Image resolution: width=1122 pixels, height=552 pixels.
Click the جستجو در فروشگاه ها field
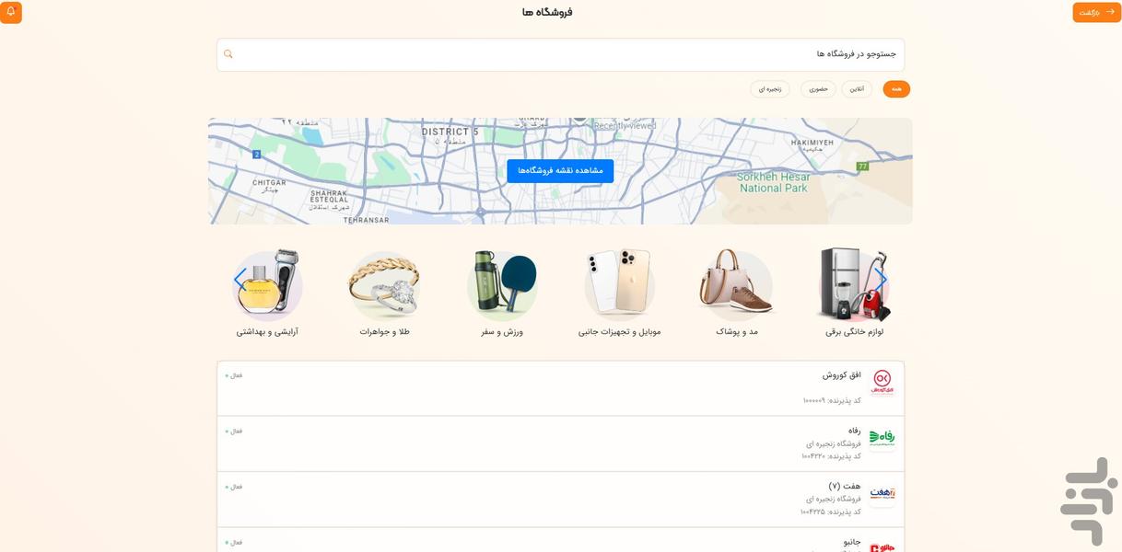560,54
